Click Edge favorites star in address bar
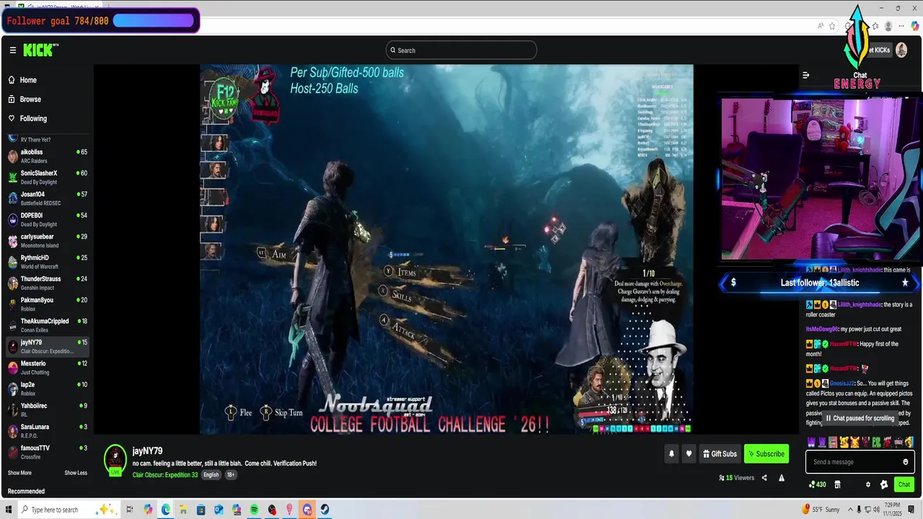923x519 pixels. (832, 26)
